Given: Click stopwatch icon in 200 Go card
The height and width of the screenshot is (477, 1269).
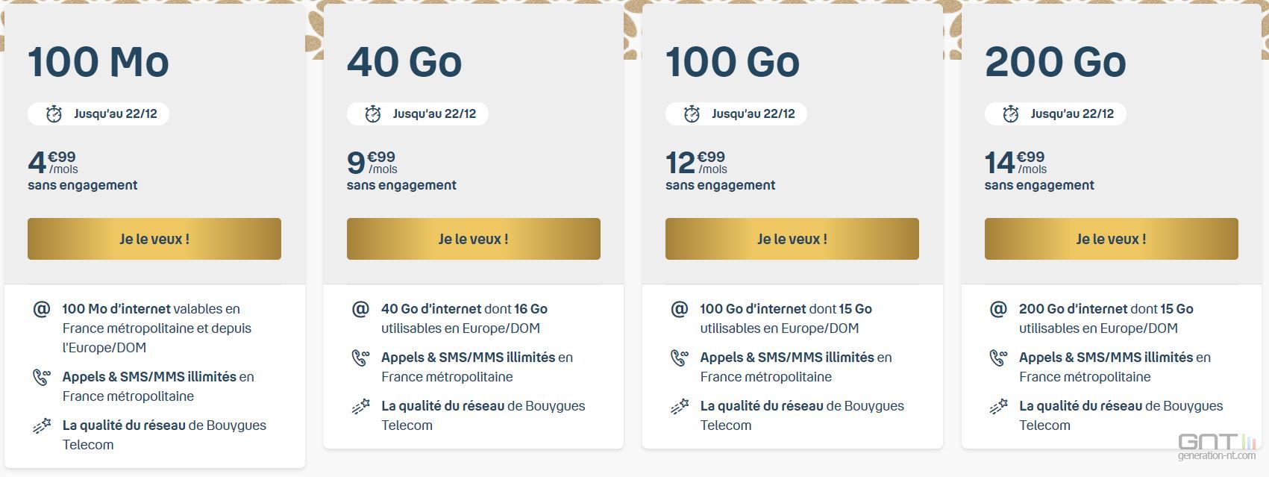Looking at the screenshot, I should [1011, 113].
